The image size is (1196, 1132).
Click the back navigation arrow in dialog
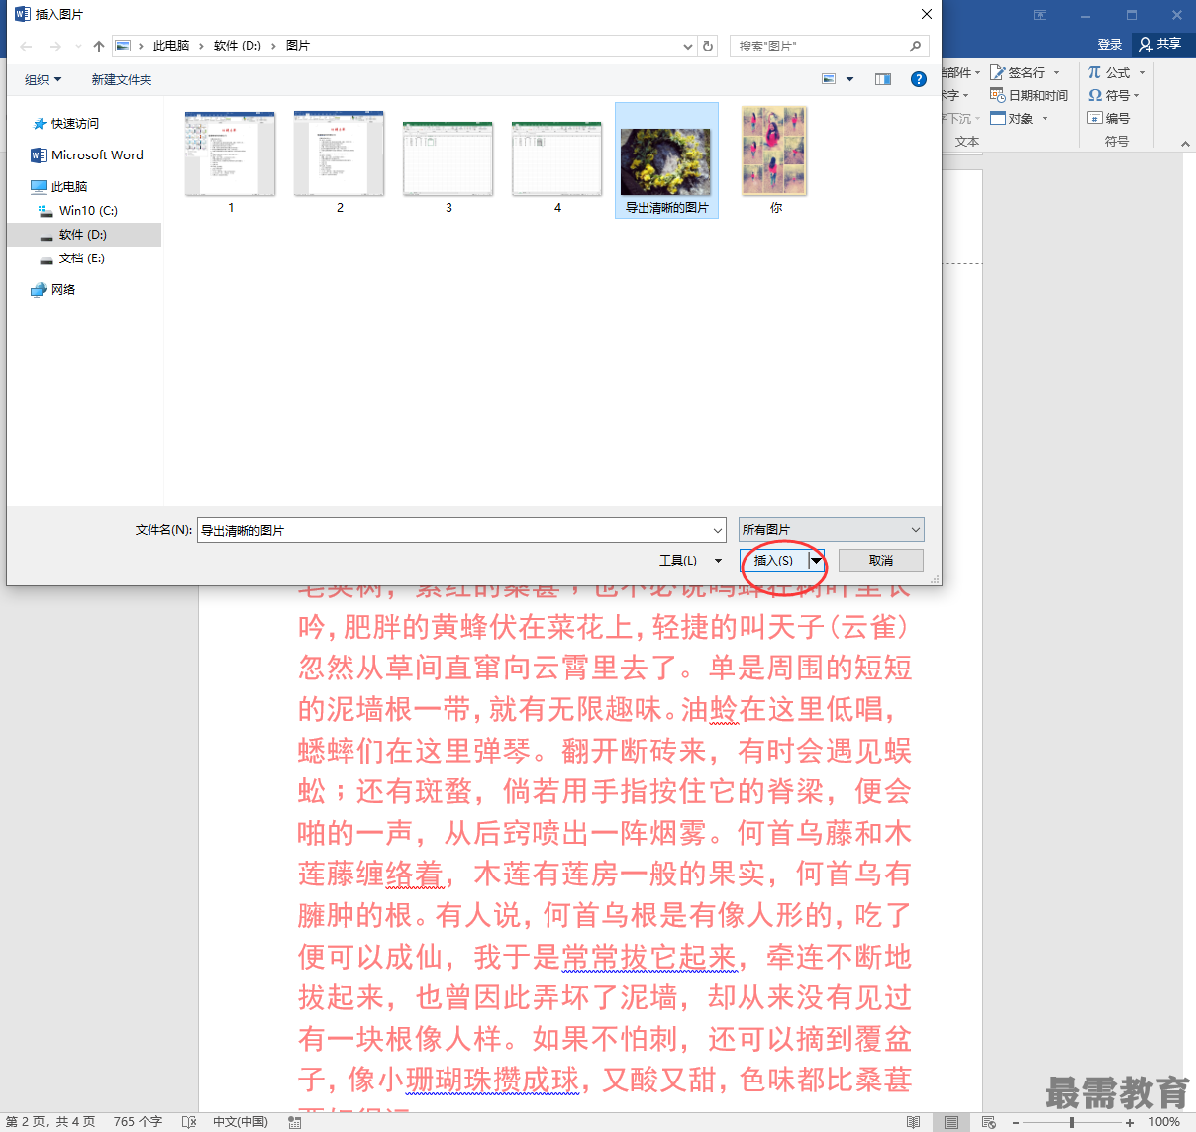pos(27,47)
